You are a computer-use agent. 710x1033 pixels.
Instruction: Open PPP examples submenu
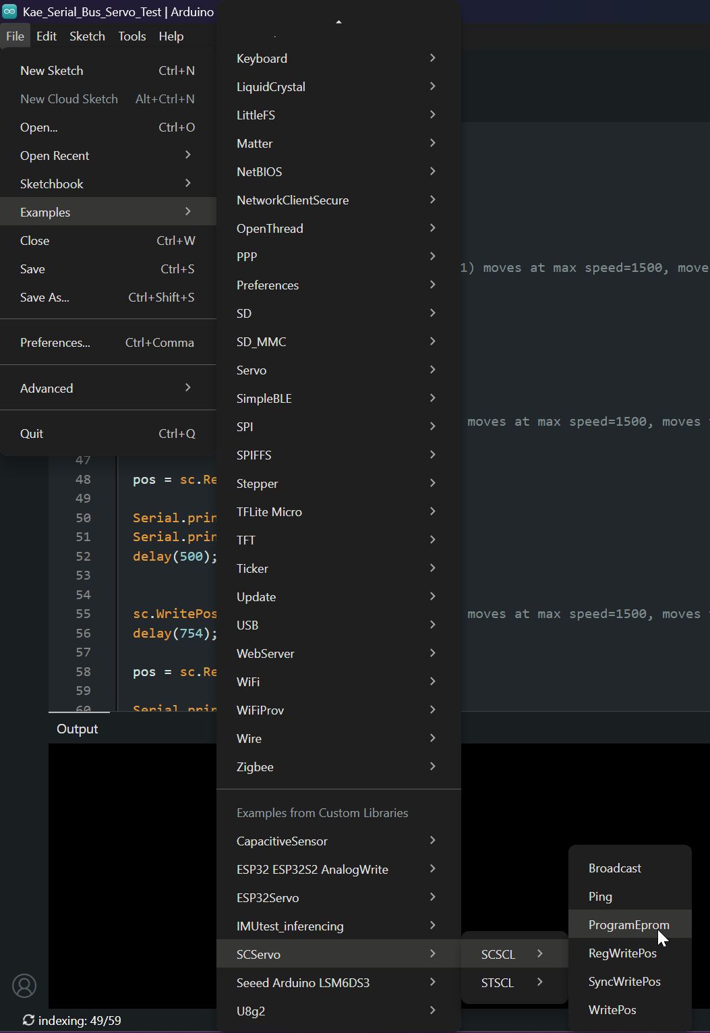tap(338, 257)
